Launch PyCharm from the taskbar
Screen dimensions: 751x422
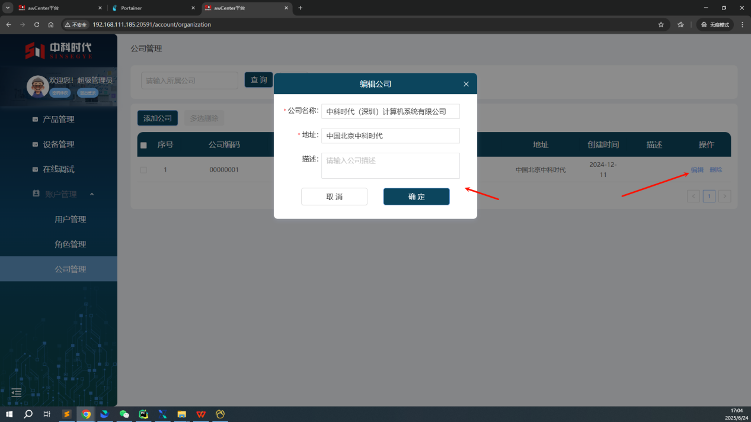point(143,414)
